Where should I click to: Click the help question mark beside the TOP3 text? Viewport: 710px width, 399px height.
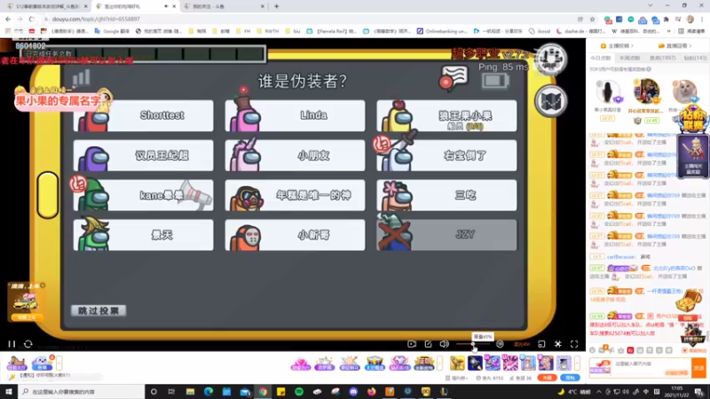tap(649, 69)
